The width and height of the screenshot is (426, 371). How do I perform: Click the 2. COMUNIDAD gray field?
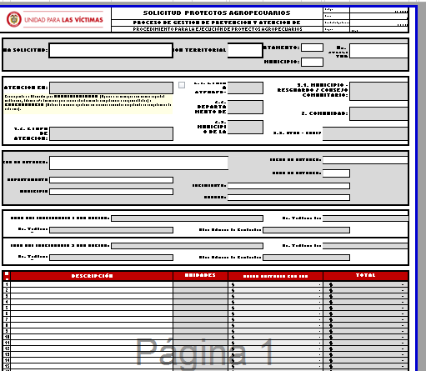tap(378, 113)
